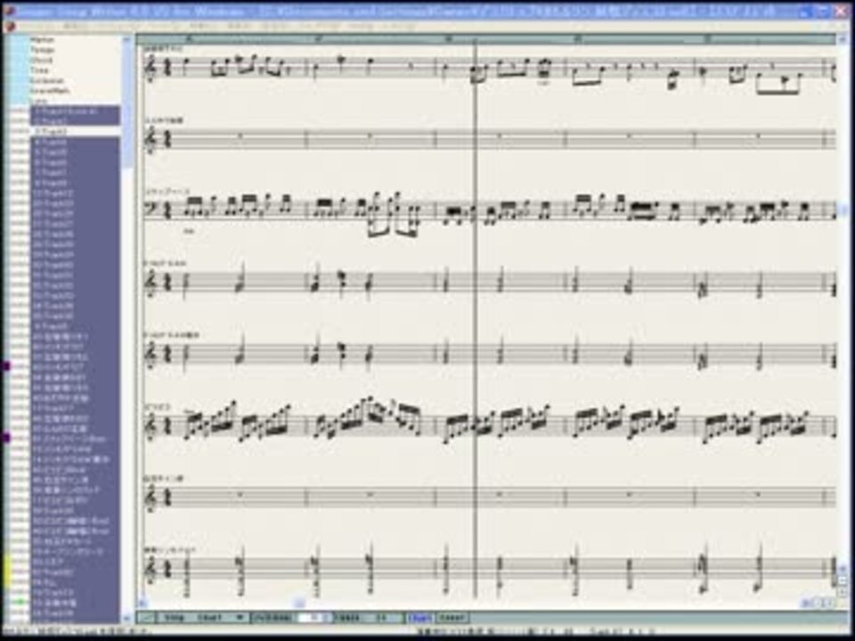This screenshot has width=855, height=641.
Task: Click the track list scroll-up arrow
Action: click(x=127, y=39)
